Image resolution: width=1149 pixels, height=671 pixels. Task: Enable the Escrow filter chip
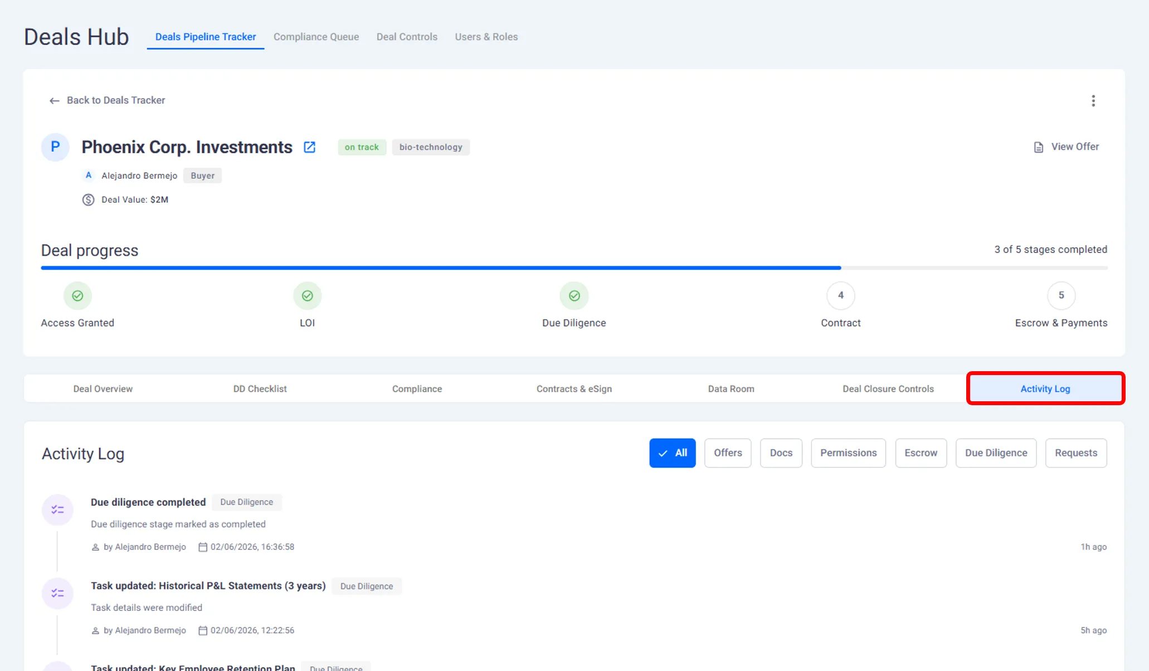coord(920,453)
